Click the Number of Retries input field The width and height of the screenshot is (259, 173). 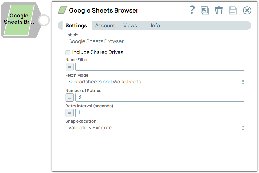(160, 97)
